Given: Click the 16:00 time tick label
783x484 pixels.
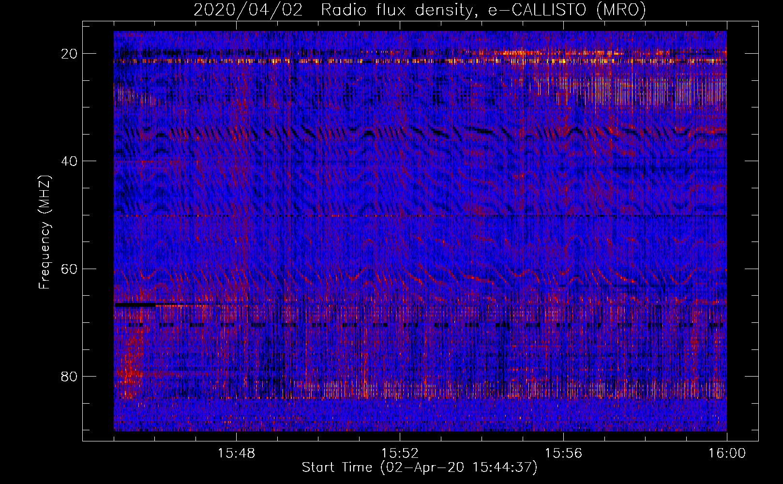Looking at the screenshot, I should tap(727, 454).
